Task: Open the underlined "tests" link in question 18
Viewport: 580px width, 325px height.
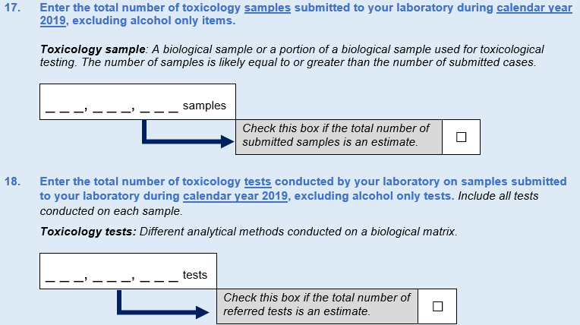Action: tap(257, 181)
